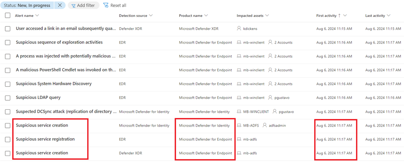Remove the Status filter with X icon

pos(60,5)
